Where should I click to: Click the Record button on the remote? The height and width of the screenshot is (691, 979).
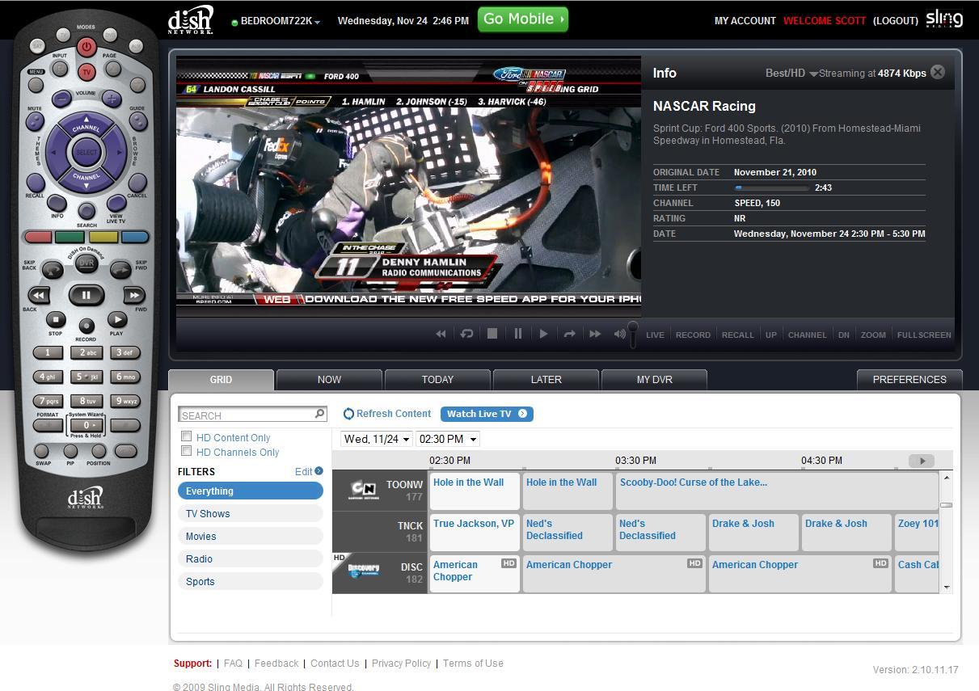tap(86, 327)
